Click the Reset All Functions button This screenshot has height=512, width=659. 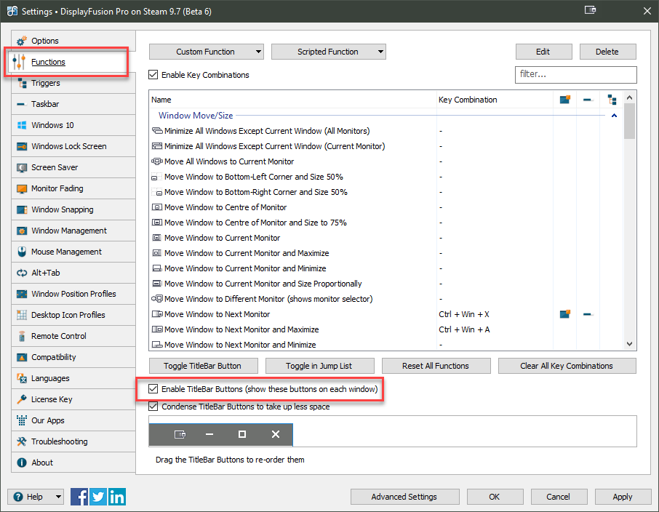coord(436,366)
